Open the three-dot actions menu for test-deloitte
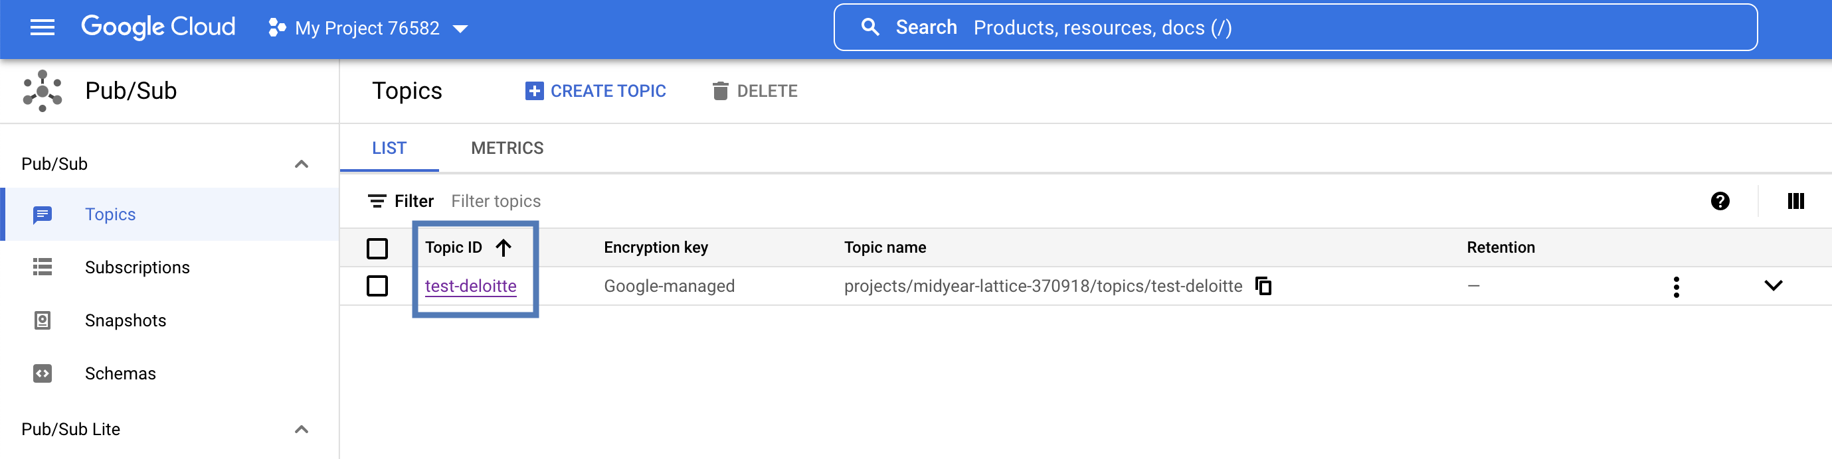Image resolution: width=1832 pixels, height=459 pixels. pos(1677,287)
